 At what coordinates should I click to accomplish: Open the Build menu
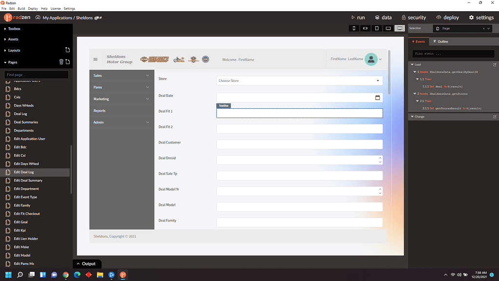20,8
